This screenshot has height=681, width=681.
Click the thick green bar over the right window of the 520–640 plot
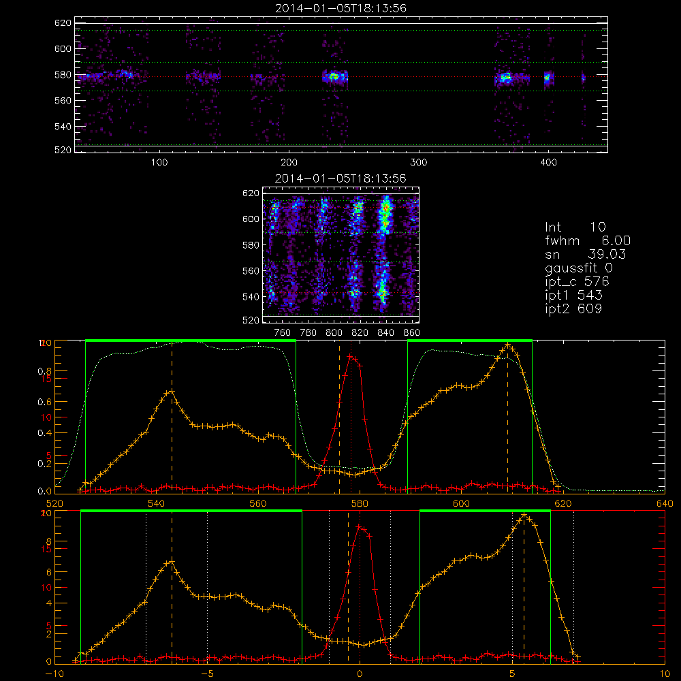[x=470, y=340]
